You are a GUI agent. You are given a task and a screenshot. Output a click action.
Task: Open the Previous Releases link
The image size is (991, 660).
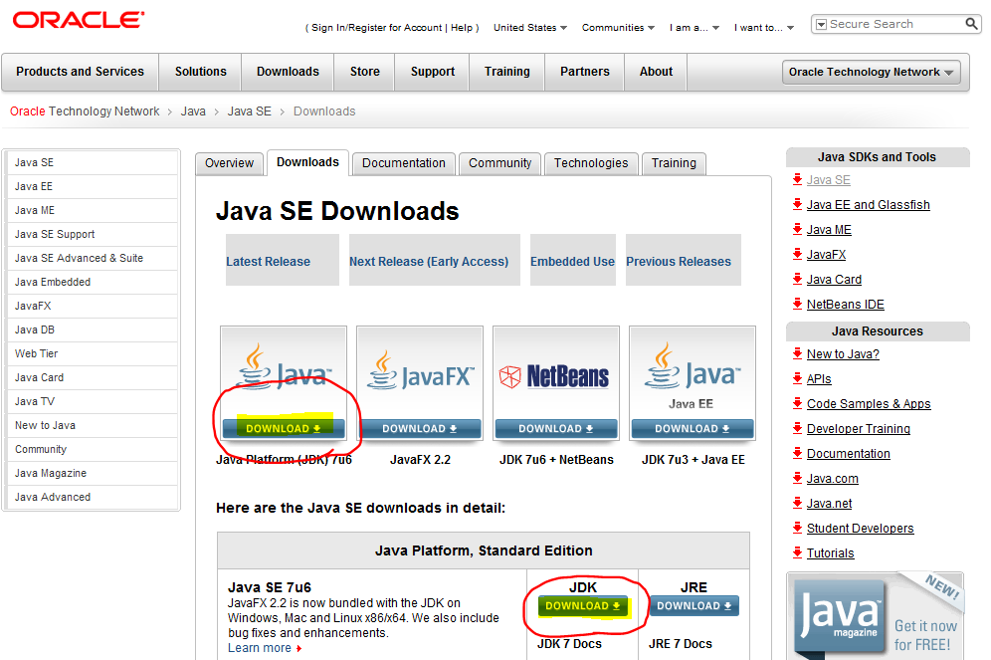[678, 262]
